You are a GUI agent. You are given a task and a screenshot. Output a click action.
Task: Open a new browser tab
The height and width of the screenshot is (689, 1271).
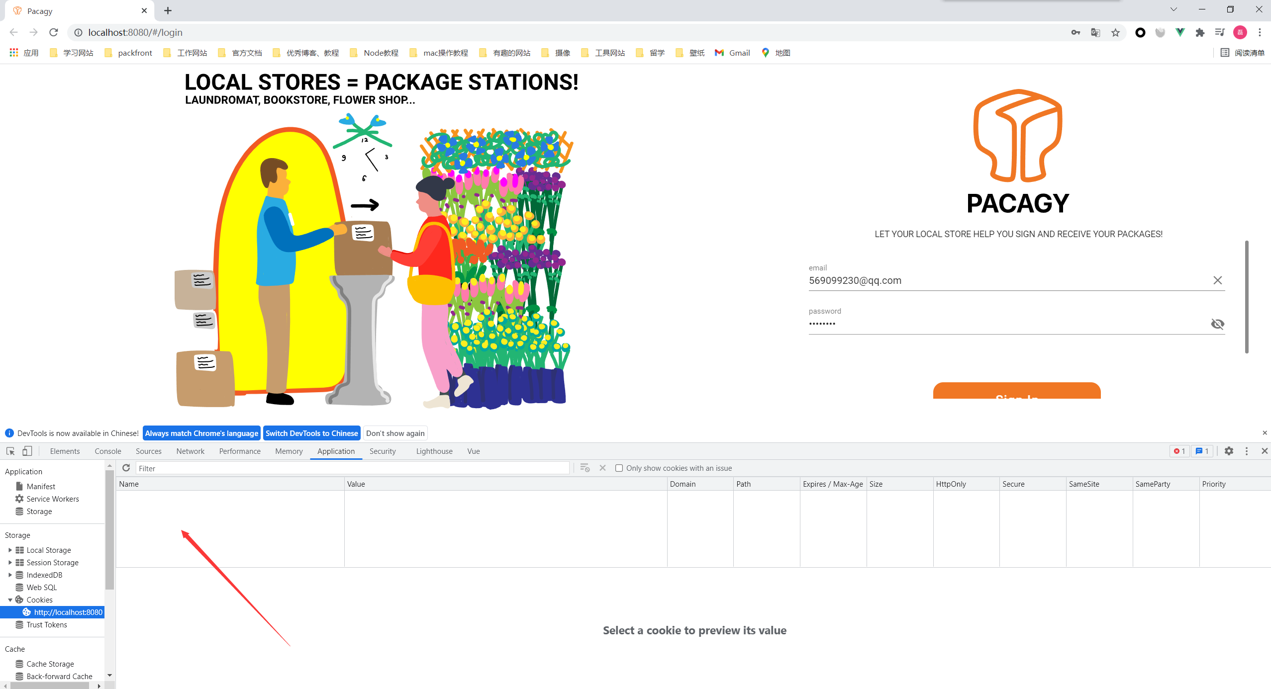pyautogui.click(x=168, y=10)
